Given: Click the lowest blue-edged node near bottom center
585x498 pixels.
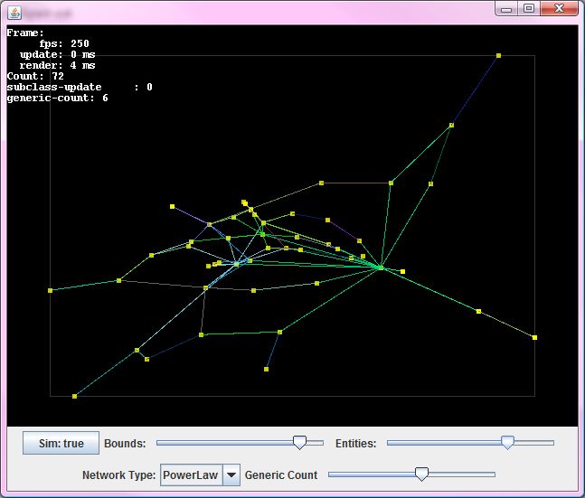Looking at the screenshot, I should pyautogui.click(x=267, y=369).
